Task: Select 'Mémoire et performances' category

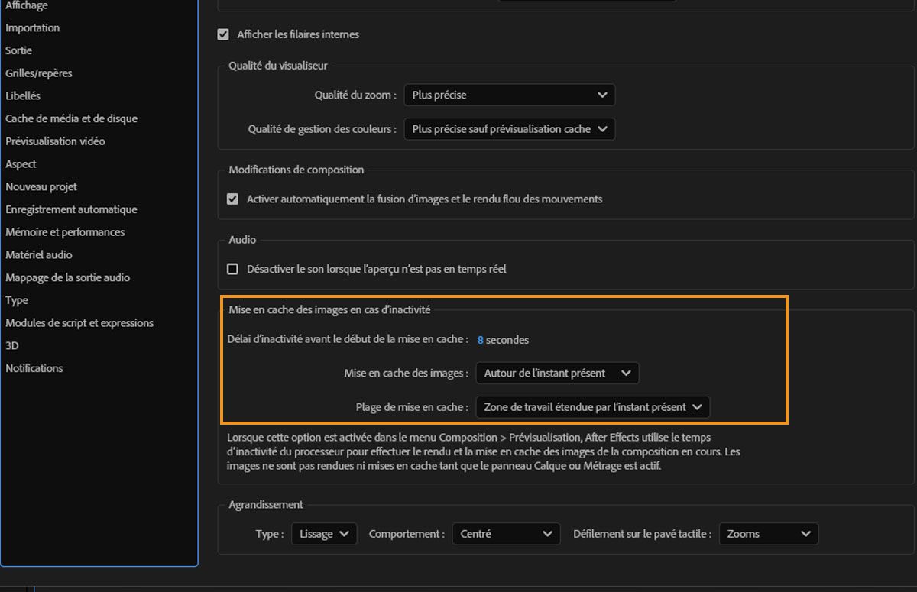Action: tap(65, 232)
